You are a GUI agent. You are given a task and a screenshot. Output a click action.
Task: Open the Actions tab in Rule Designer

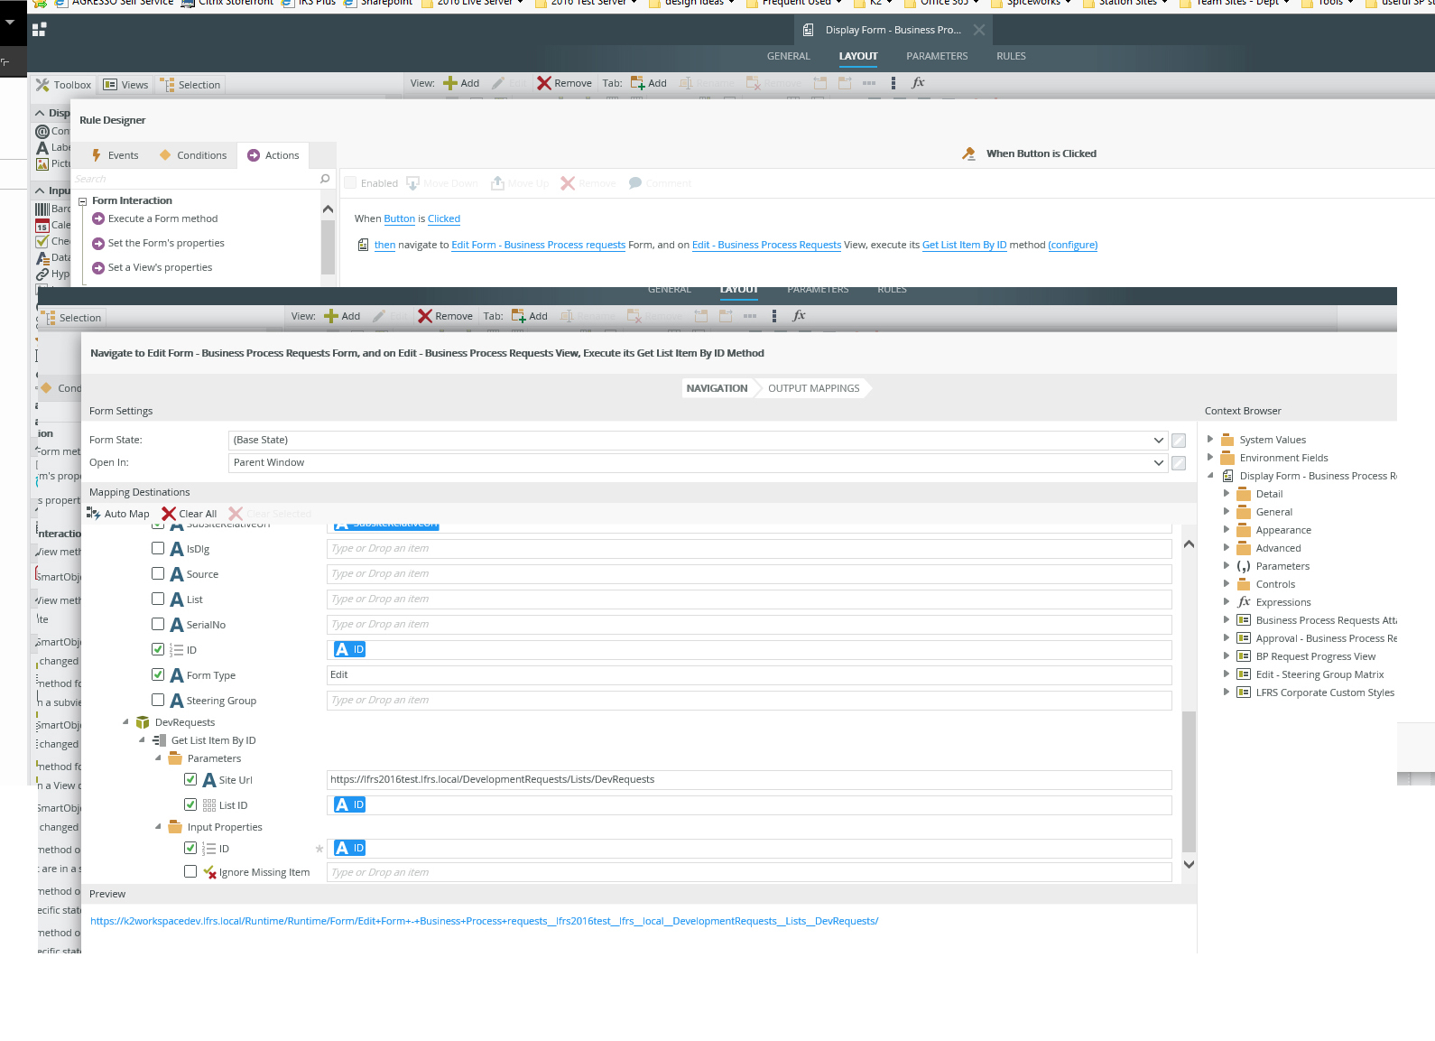tap(273, 155)
